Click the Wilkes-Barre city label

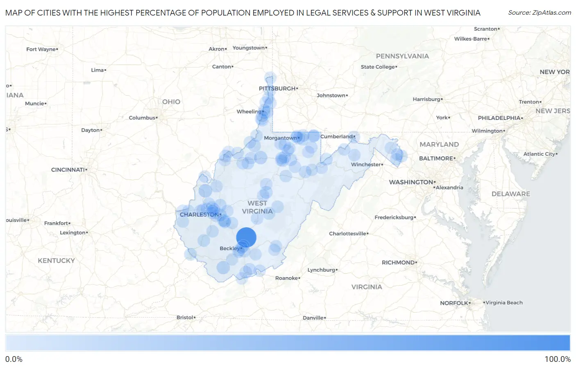(471, 39)
